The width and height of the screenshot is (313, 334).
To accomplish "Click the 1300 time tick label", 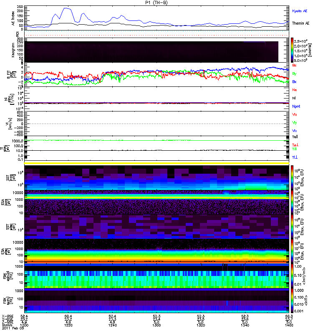I will [x=157, y=329].
